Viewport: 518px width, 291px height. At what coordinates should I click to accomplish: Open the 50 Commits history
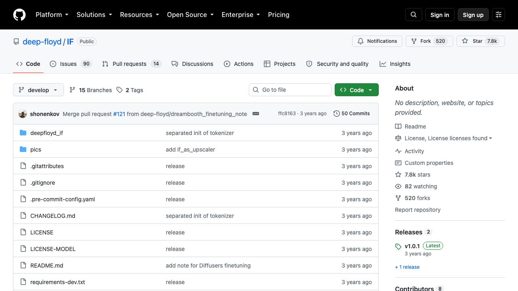(352, 114)
